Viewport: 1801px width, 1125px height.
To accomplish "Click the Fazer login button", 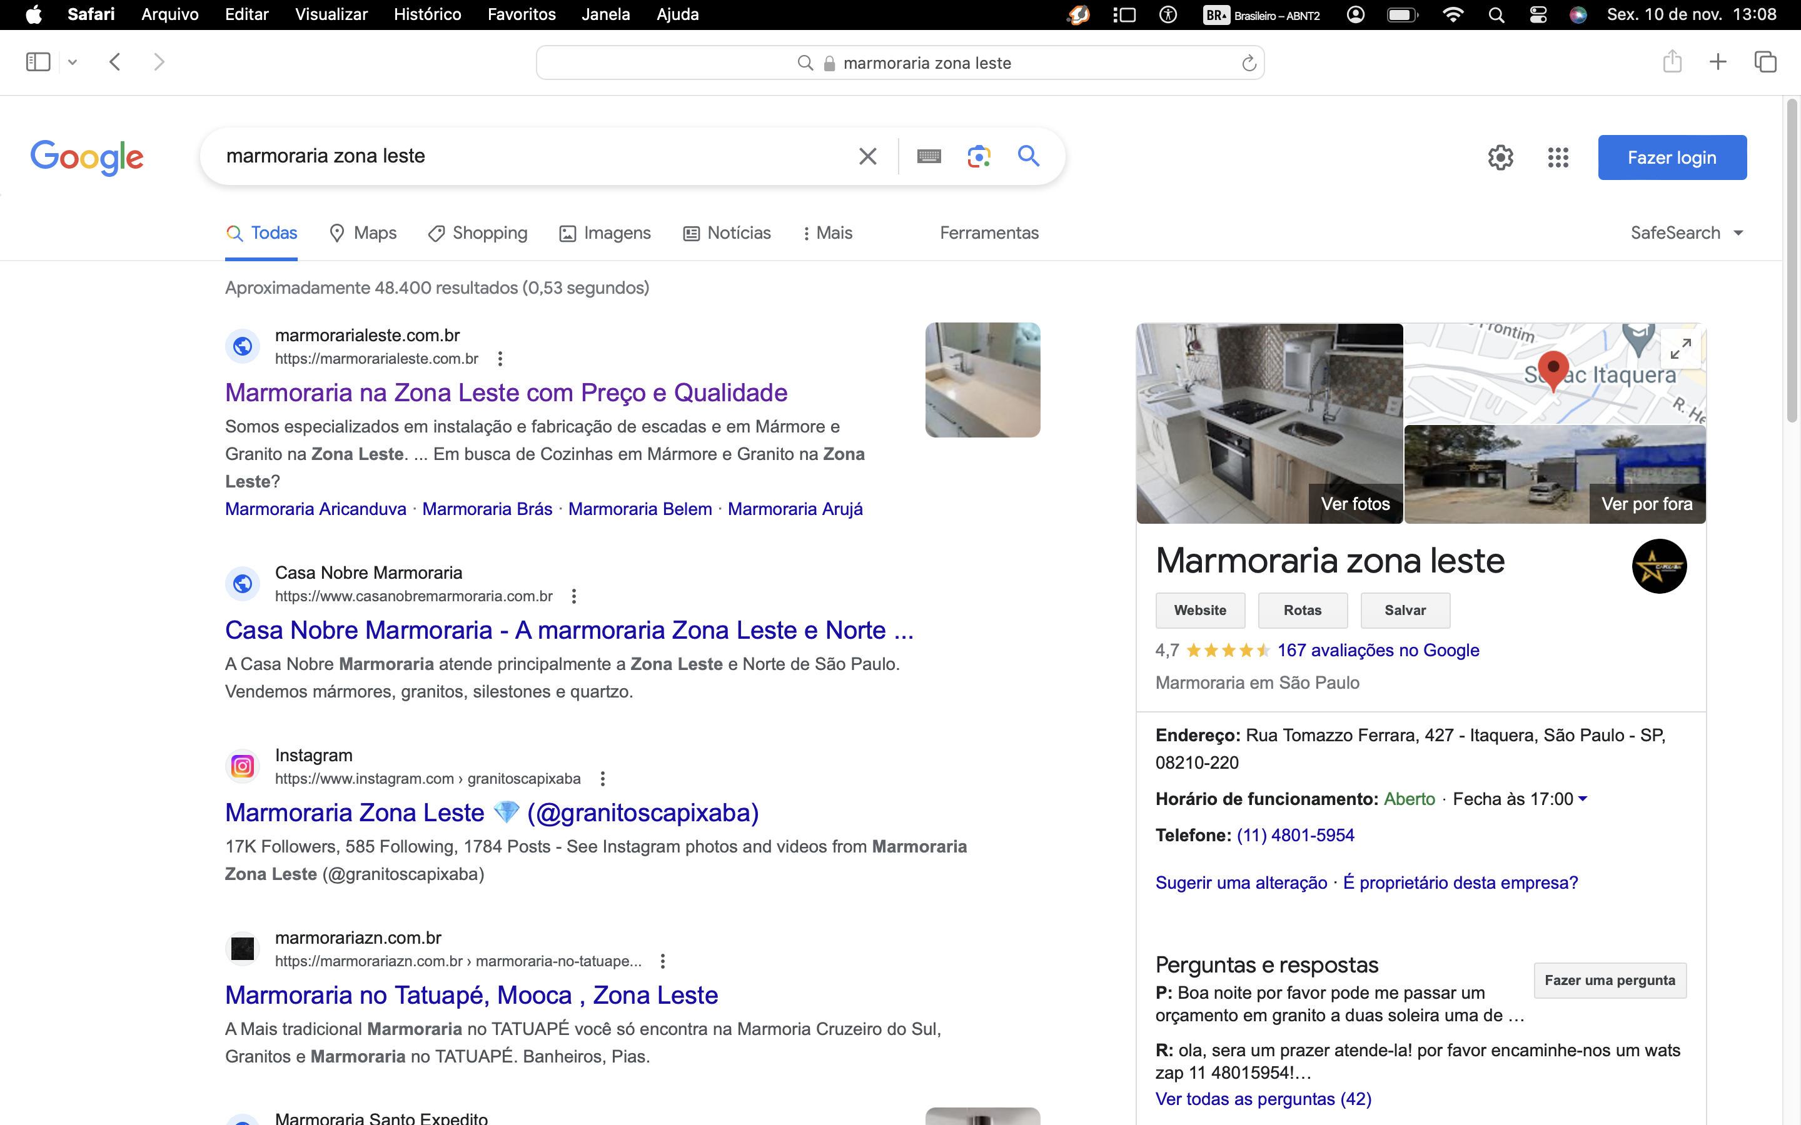I will click(1672, 157).
